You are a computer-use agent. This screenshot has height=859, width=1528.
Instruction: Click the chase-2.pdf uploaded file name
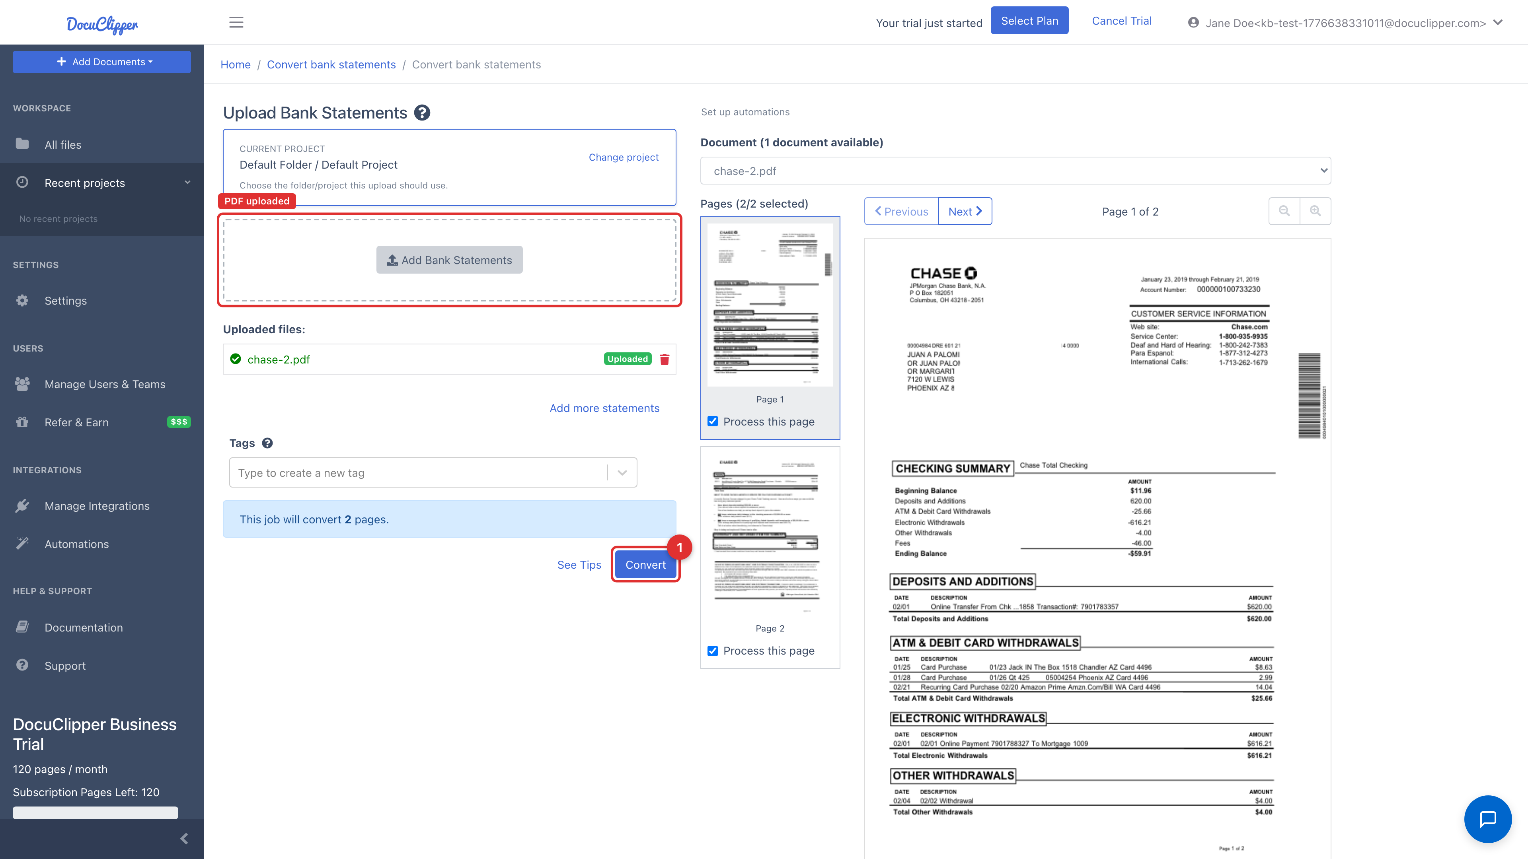[x=279, y=359]
